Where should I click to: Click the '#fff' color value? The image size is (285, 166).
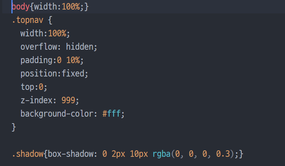(111, 114)
